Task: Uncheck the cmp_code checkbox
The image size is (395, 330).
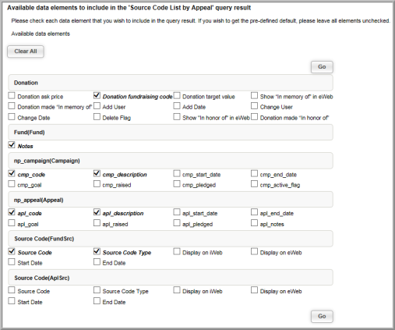Action: coord(12,173)
